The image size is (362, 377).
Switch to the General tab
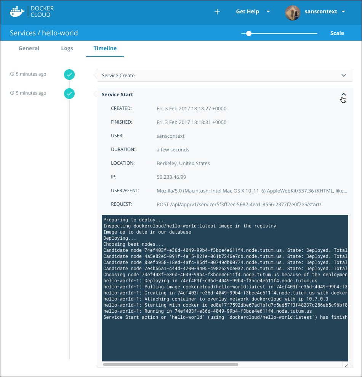pyautogui.click(x=29, y=48)
